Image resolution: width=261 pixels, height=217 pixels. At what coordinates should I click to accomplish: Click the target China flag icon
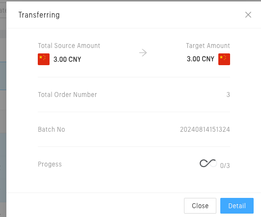(224, 59)
